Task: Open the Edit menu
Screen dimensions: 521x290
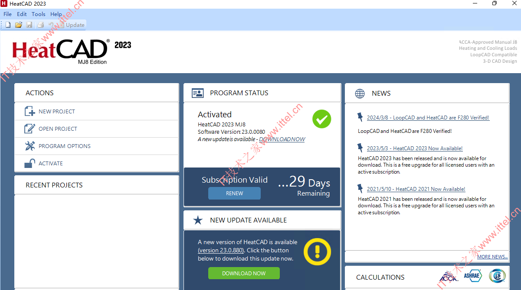Action: click(x=22, y=14)
